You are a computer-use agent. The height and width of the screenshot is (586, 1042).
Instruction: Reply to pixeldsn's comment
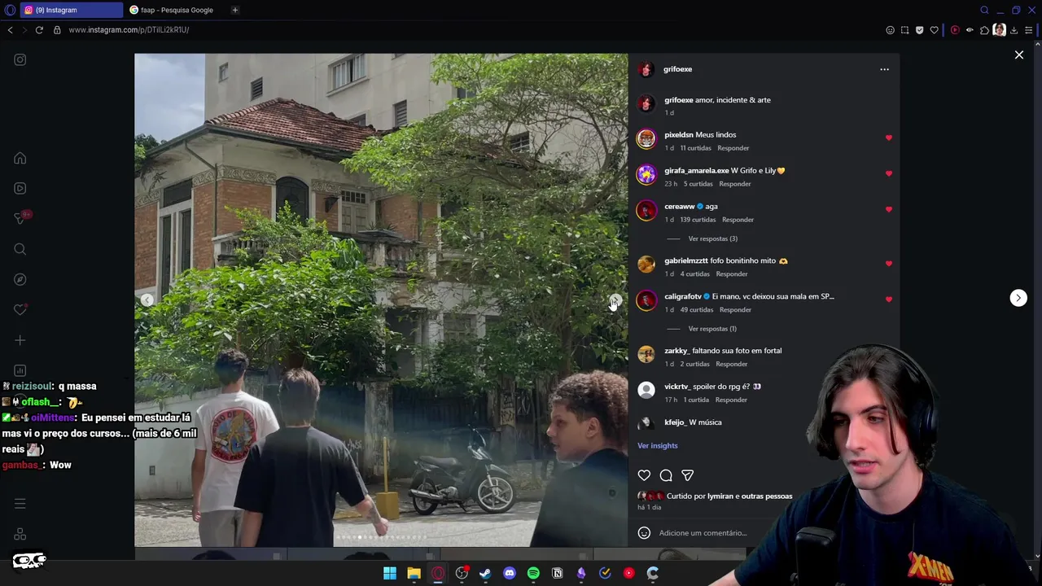733,148
